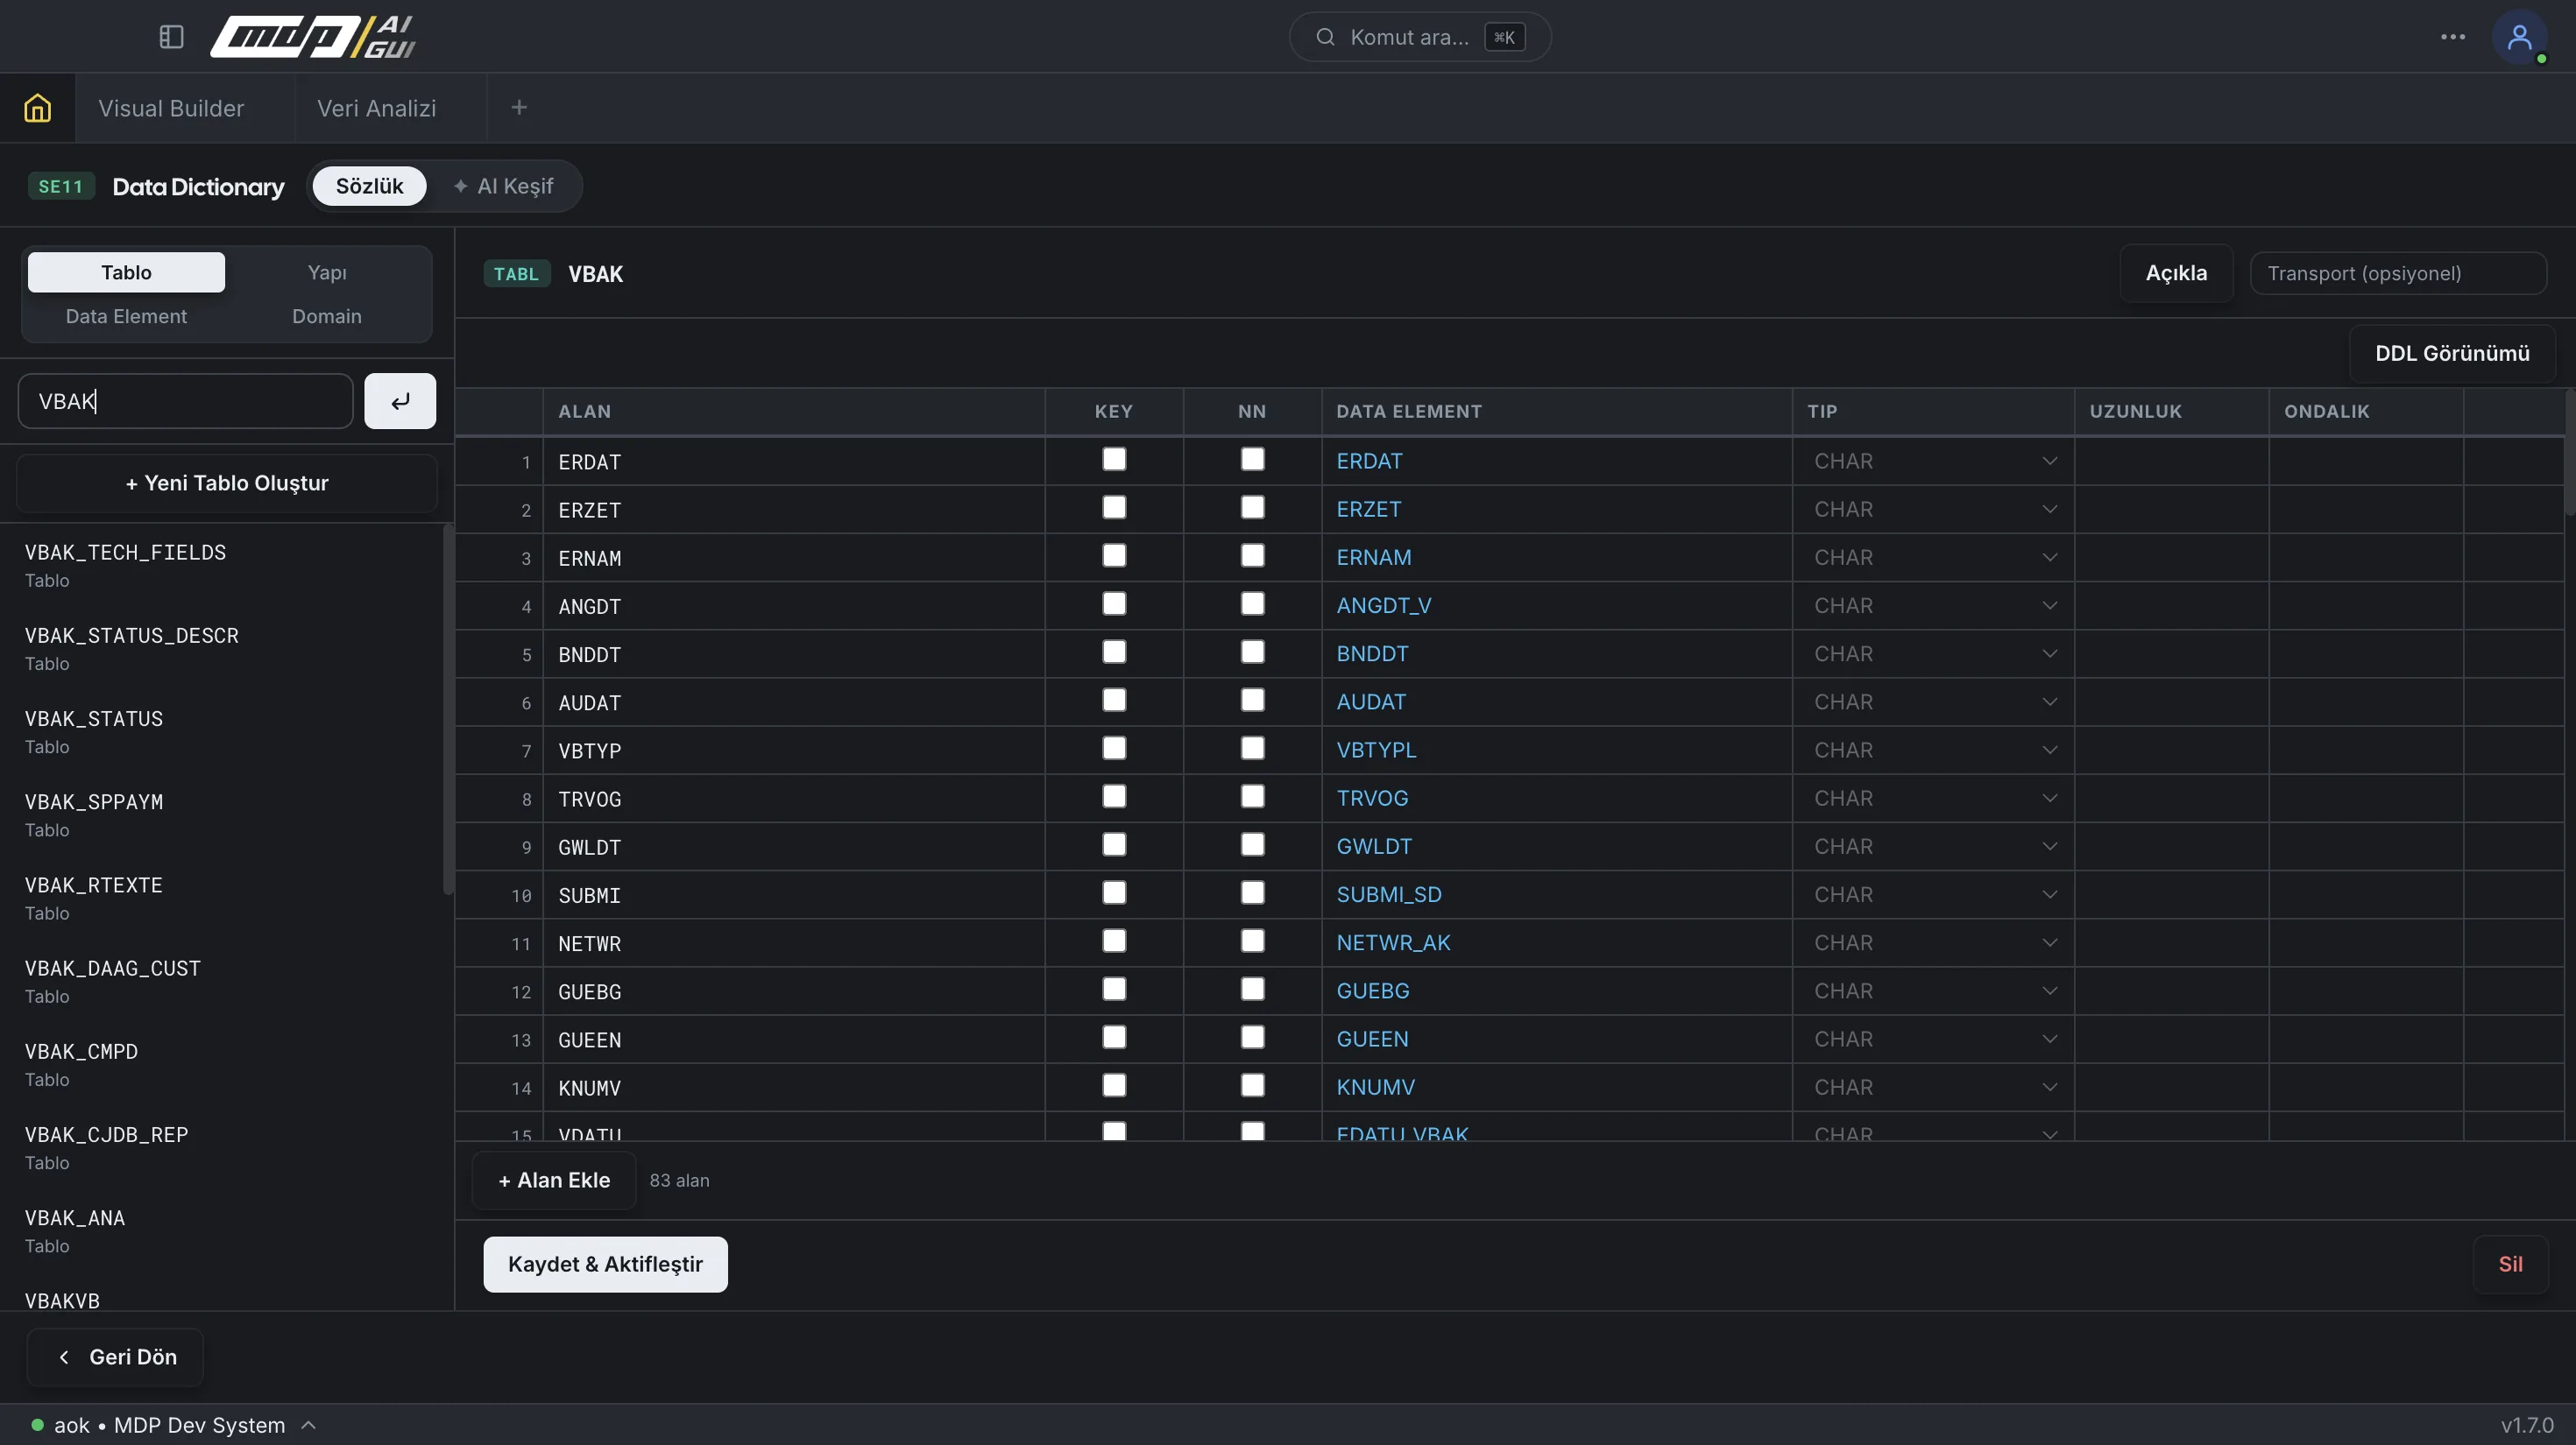The image size is (2576, 1445).
Task: Click the Kaydet & Aktifleştir button
Action: [605, 1264]
